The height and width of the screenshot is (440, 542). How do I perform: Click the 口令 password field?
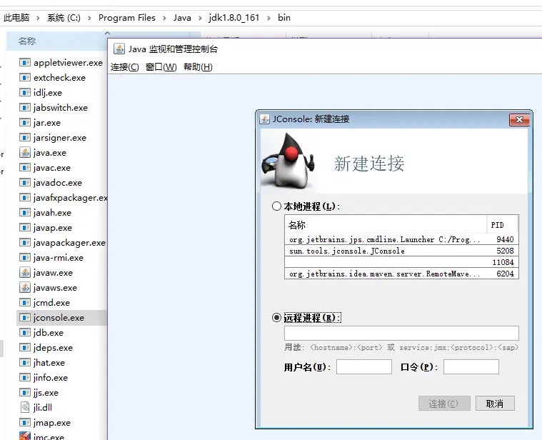pos(471,366)
